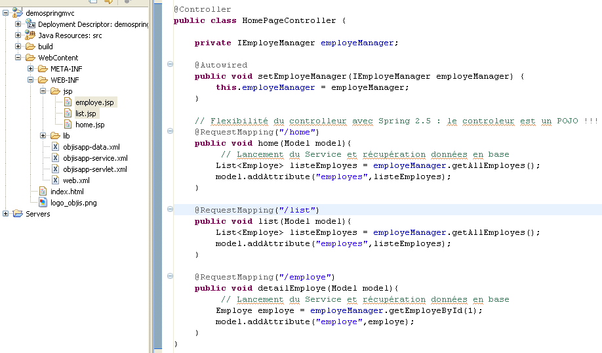Click the Deployment Descriptor icon
The image size is (602, 353).
(x=30, y=24)
